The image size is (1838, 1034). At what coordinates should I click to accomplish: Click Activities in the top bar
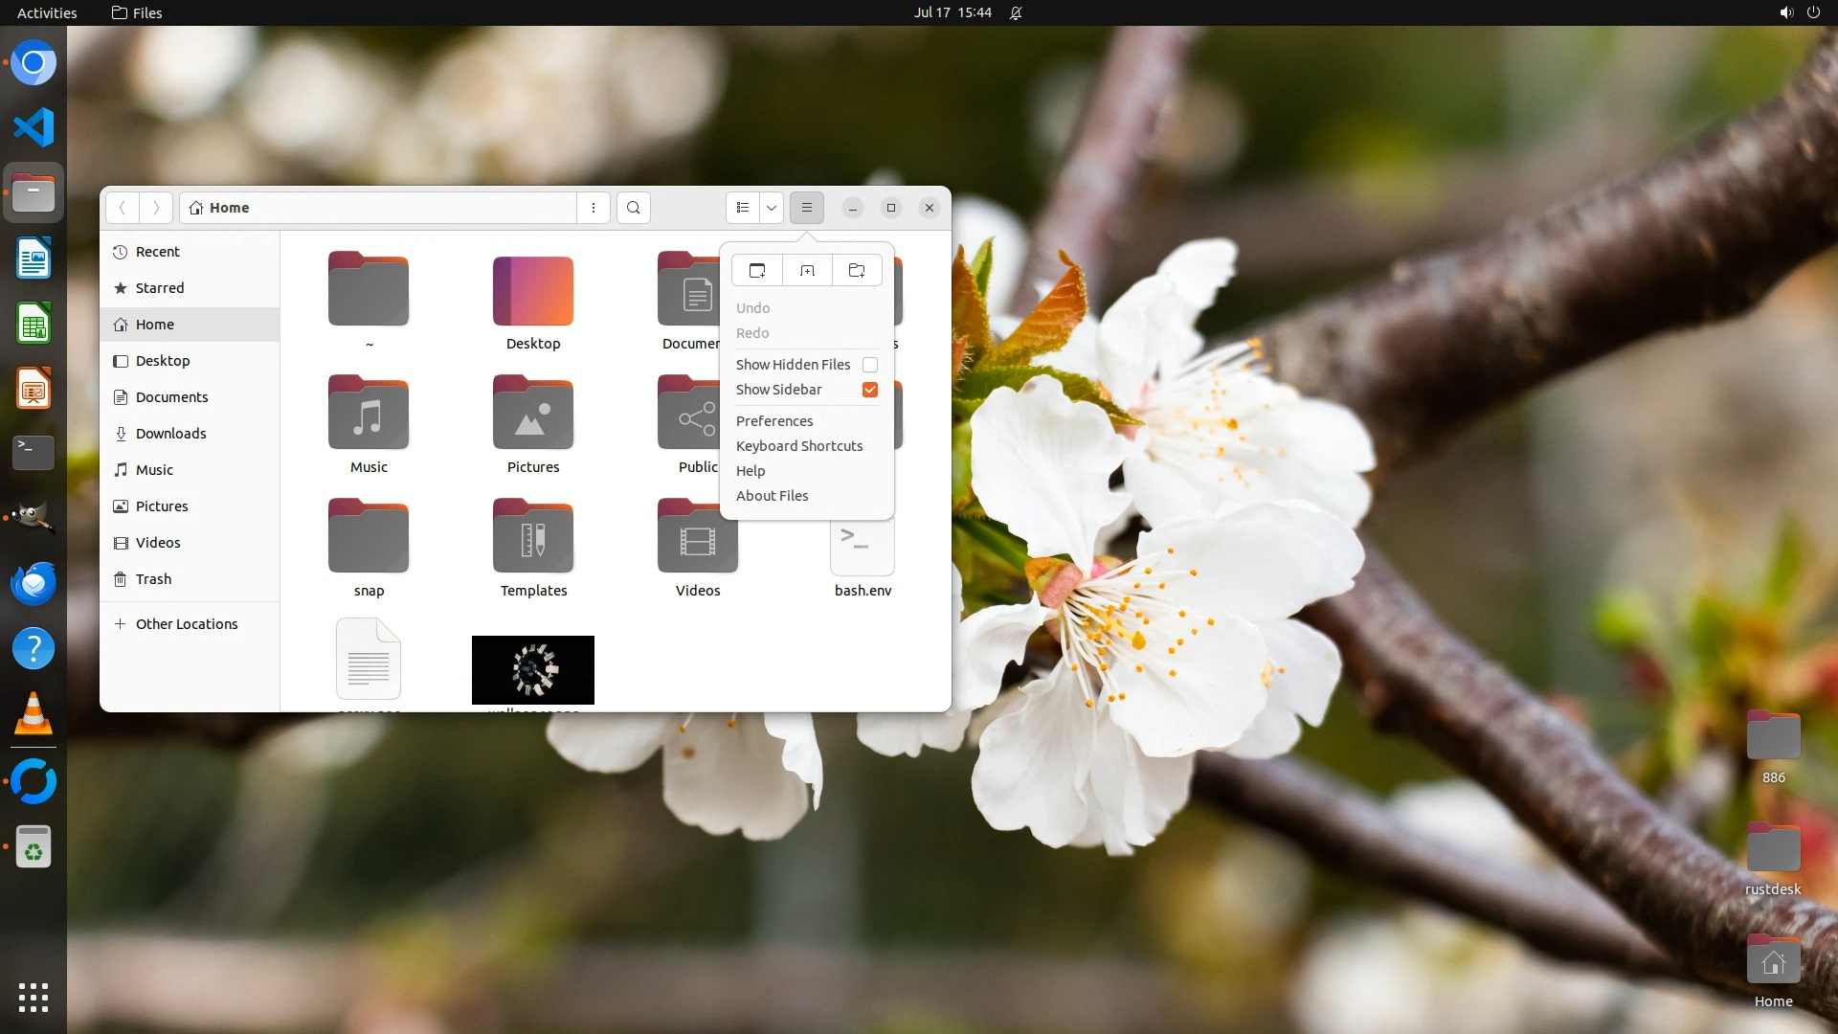(47, 12)
